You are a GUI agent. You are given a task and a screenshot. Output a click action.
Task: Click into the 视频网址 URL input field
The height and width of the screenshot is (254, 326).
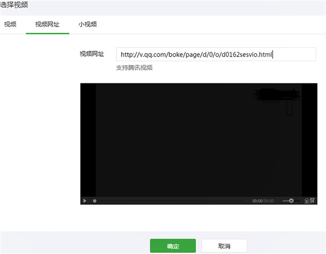tap(216, 54)
